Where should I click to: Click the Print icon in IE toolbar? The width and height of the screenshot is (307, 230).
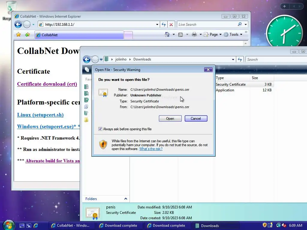click(x=194, y=35)
